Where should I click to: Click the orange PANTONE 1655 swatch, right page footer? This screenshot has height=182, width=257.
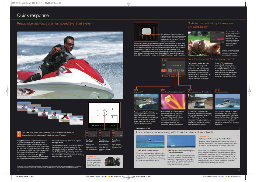(x=231, y=177)
